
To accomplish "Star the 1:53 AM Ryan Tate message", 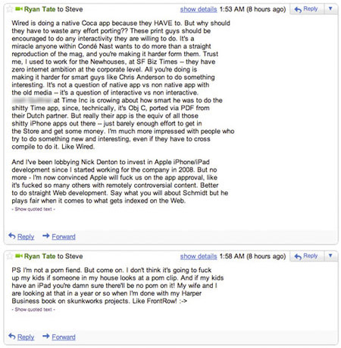I will [x=10, y=9].
